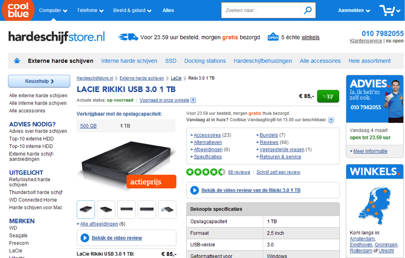Screen dimensions: 405x258
Task: Open the shopping cart icon in header
Action: coord(387,10)
